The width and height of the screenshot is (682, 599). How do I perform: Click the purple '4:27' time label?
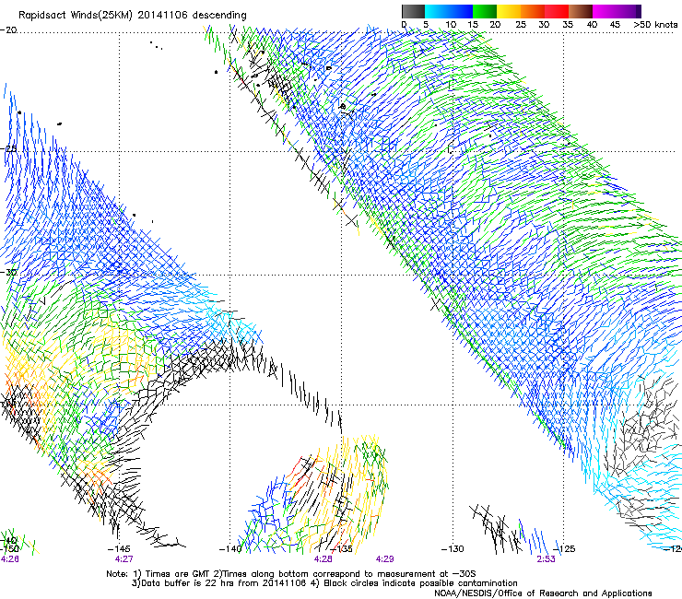[x=124, y=558]
